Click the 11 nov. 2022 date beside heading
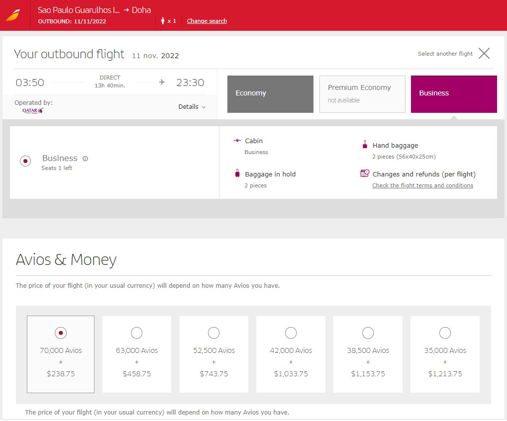The image size is (507, 421). click(156, 56)
